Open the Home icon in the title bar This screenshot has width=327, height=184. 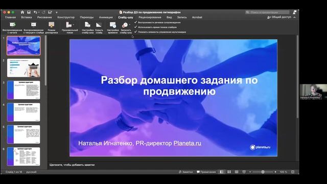click(x=22, y=12)
